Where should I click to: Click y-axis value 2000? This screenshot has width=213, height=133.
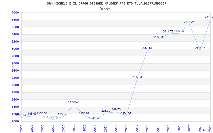coord(15,85)
